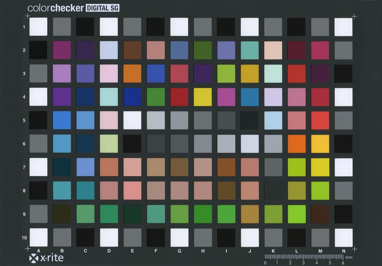This screenshot has height=266, width=382.
Task: Pick the mustard yellow patch at J3
Action: click(x=250, y=74)
